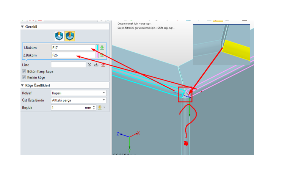This screenshot has height=176, width=282.
Task: Click the 'Devam etmek için <orta tuş>' hint text
Action: pyautogui.click(x=134, y=24)
